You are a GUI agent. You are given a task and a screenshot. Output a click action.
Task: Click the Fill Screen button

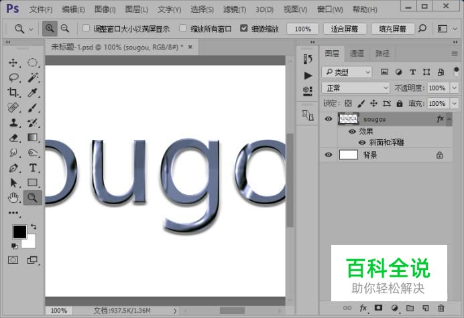click(393, 29)
